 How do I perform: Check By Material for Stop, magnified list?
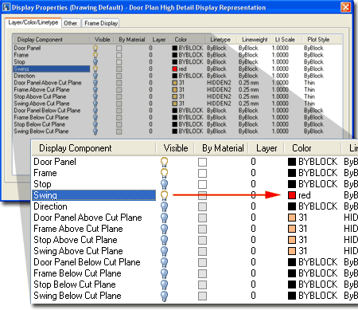(202, 184)
